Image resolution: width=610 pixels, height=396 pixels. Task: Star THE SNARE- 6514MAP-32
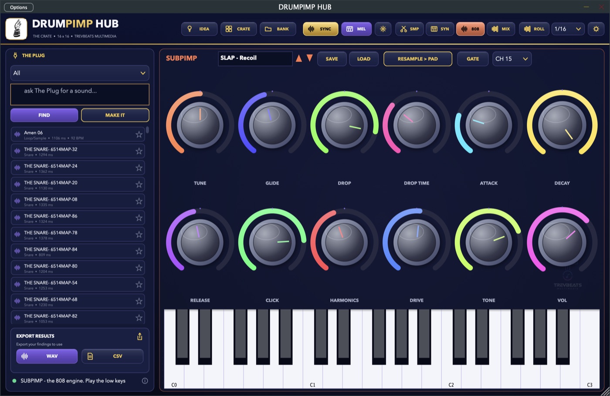tap(139, 151)
